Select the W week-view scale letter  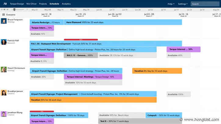[4, 9]
